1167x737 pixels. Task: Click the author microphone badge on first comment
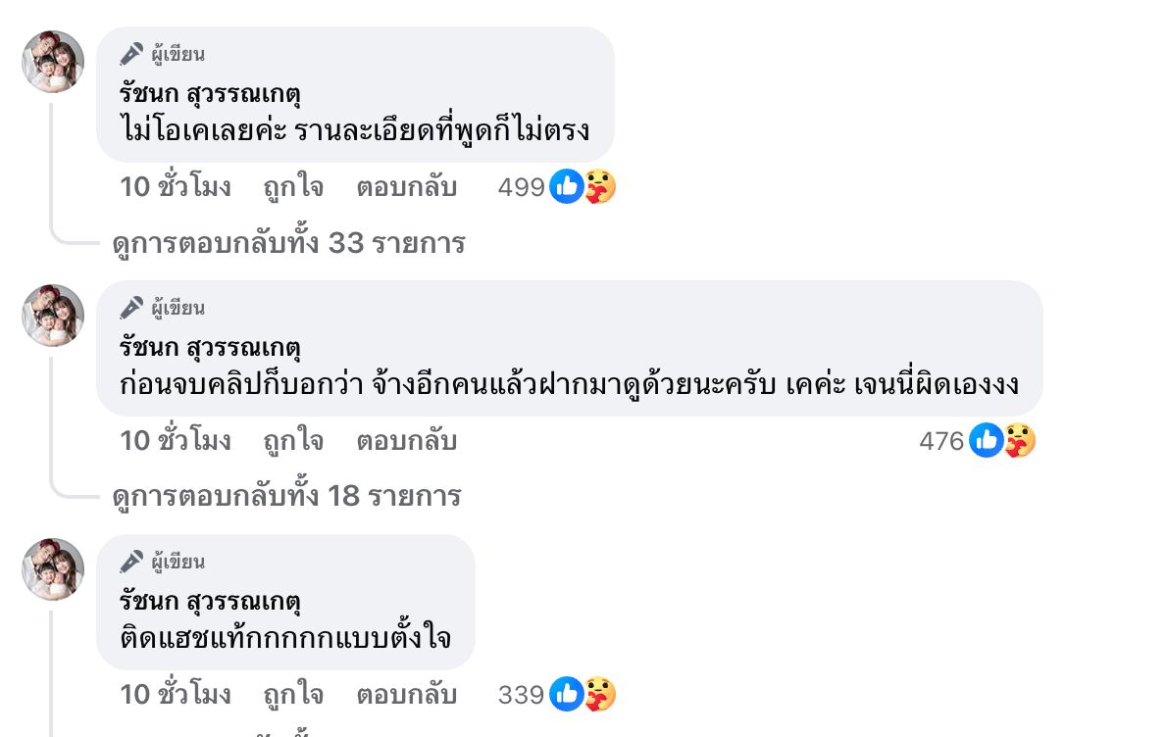[132, 54]
